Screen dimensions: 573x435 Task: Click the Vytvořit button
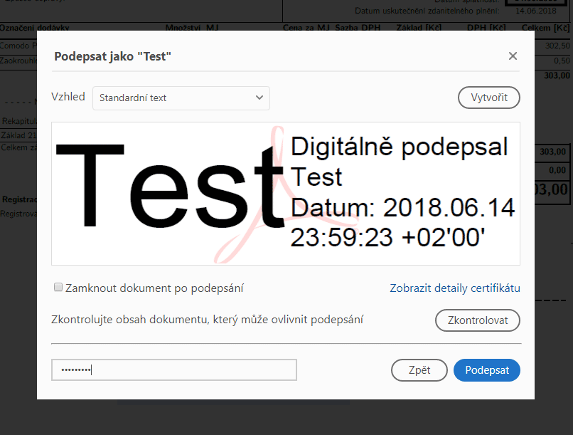point(489,98)
